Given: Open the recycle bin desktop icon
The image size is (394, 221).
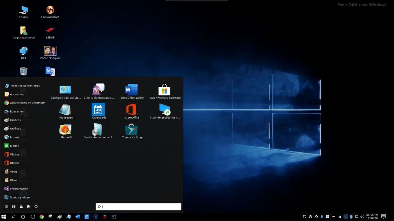Looking at the screenshot, I should pyautogui.click(x=24, y=71).
